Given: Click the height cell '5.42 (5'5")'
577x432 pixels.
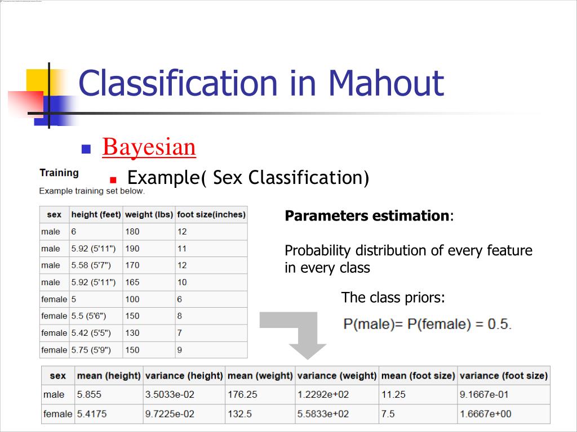Looking at the screenshot, I should [96, 333].
